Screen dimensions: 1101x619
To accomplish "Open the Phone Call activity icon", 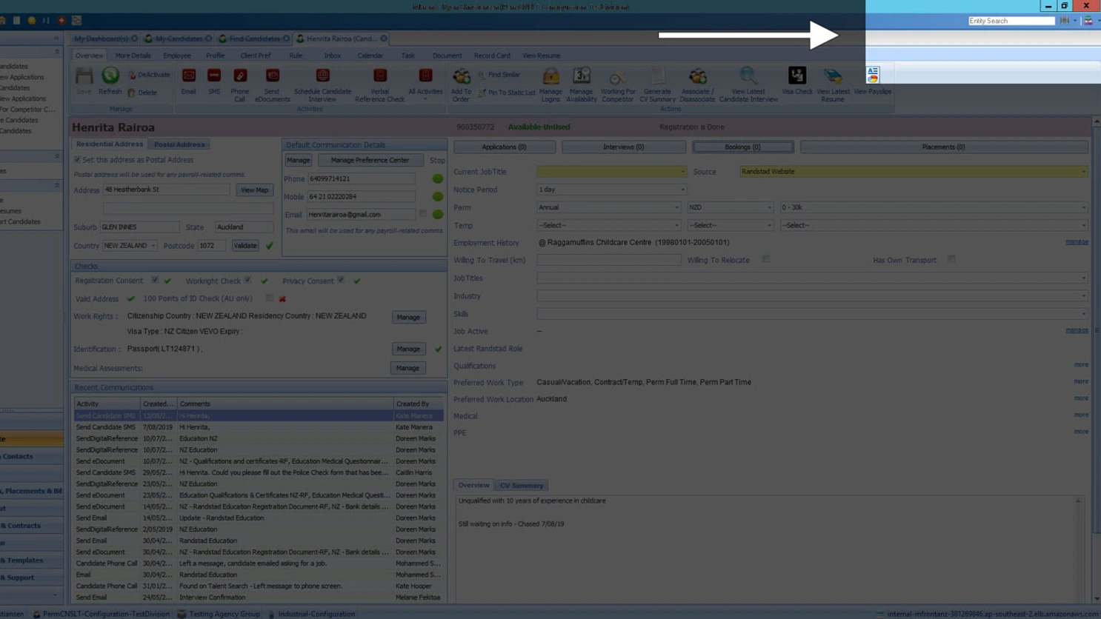I will pos(240,76).
